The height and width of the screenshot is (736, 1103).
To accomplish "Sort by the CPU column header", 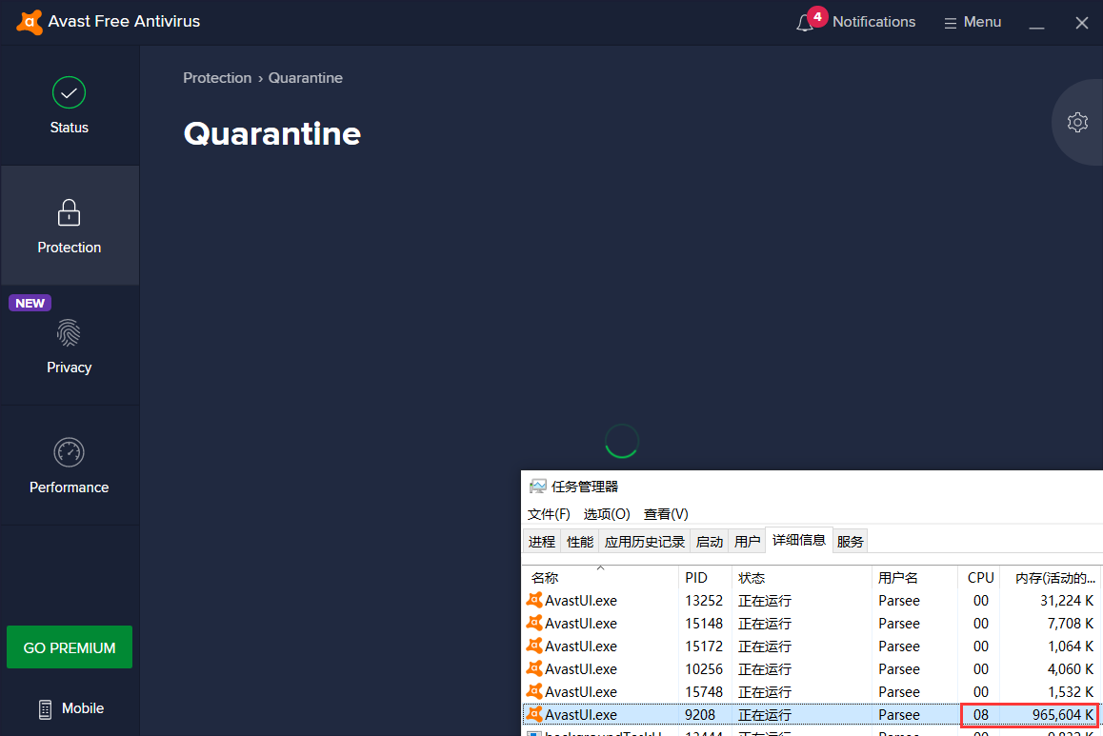I will coord(979,578).
